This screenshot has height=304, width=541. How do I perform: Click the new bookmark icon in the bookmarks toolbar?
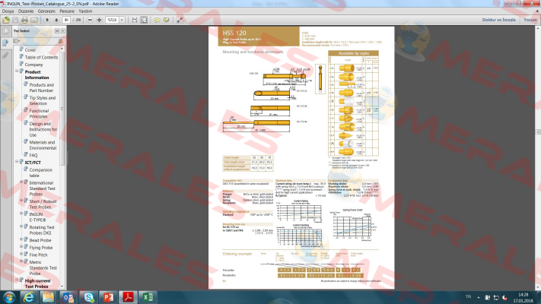61,41
